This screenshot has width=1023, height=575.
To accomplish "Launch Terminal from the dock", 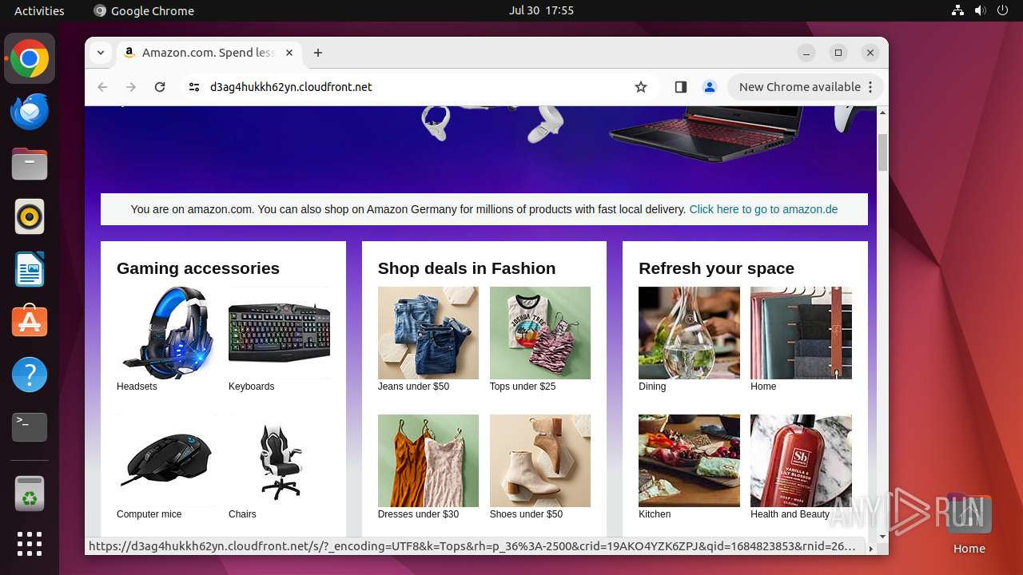I will pyautogui.click(x=30, y=427).
